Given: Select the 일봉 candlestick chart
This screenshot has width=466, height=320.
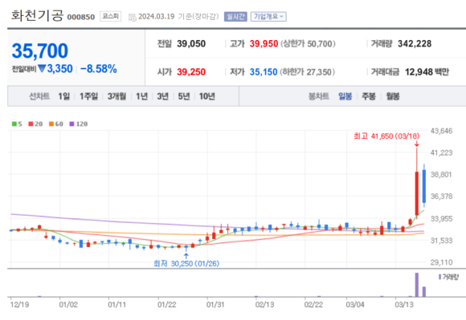Looking at the screenshot, I should coord(345,96).
